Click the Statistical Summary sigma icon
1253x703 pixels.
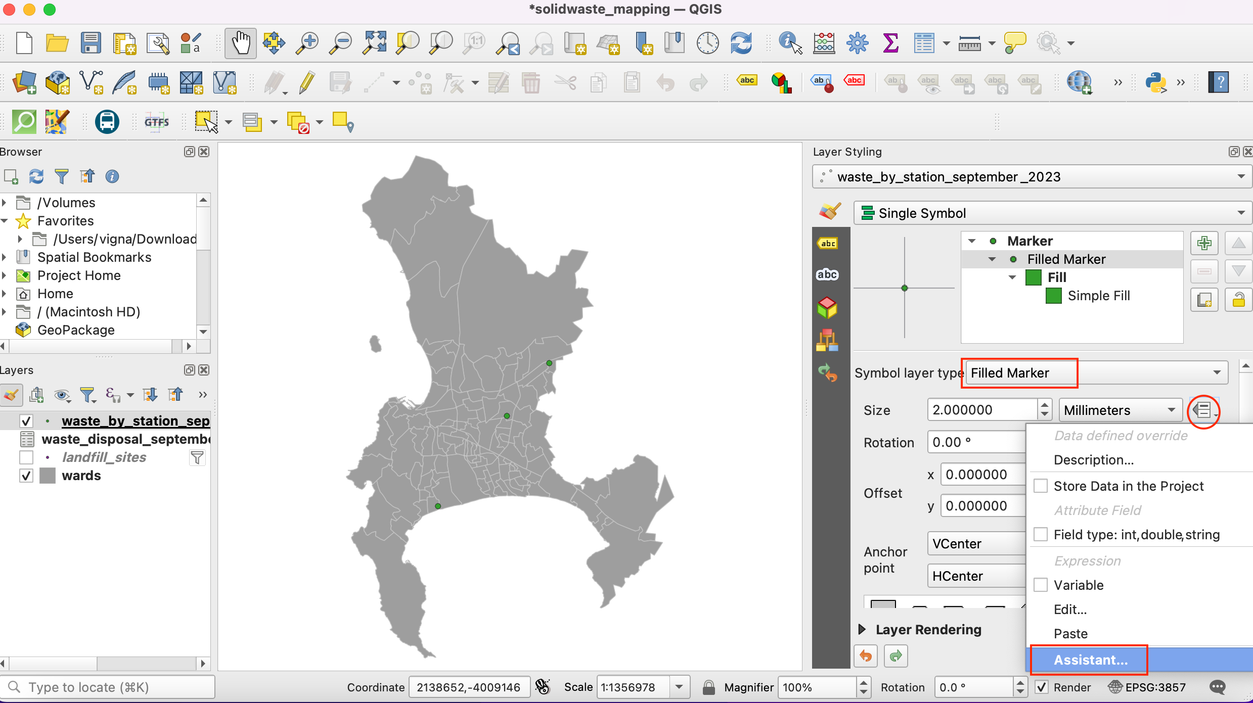890,43
